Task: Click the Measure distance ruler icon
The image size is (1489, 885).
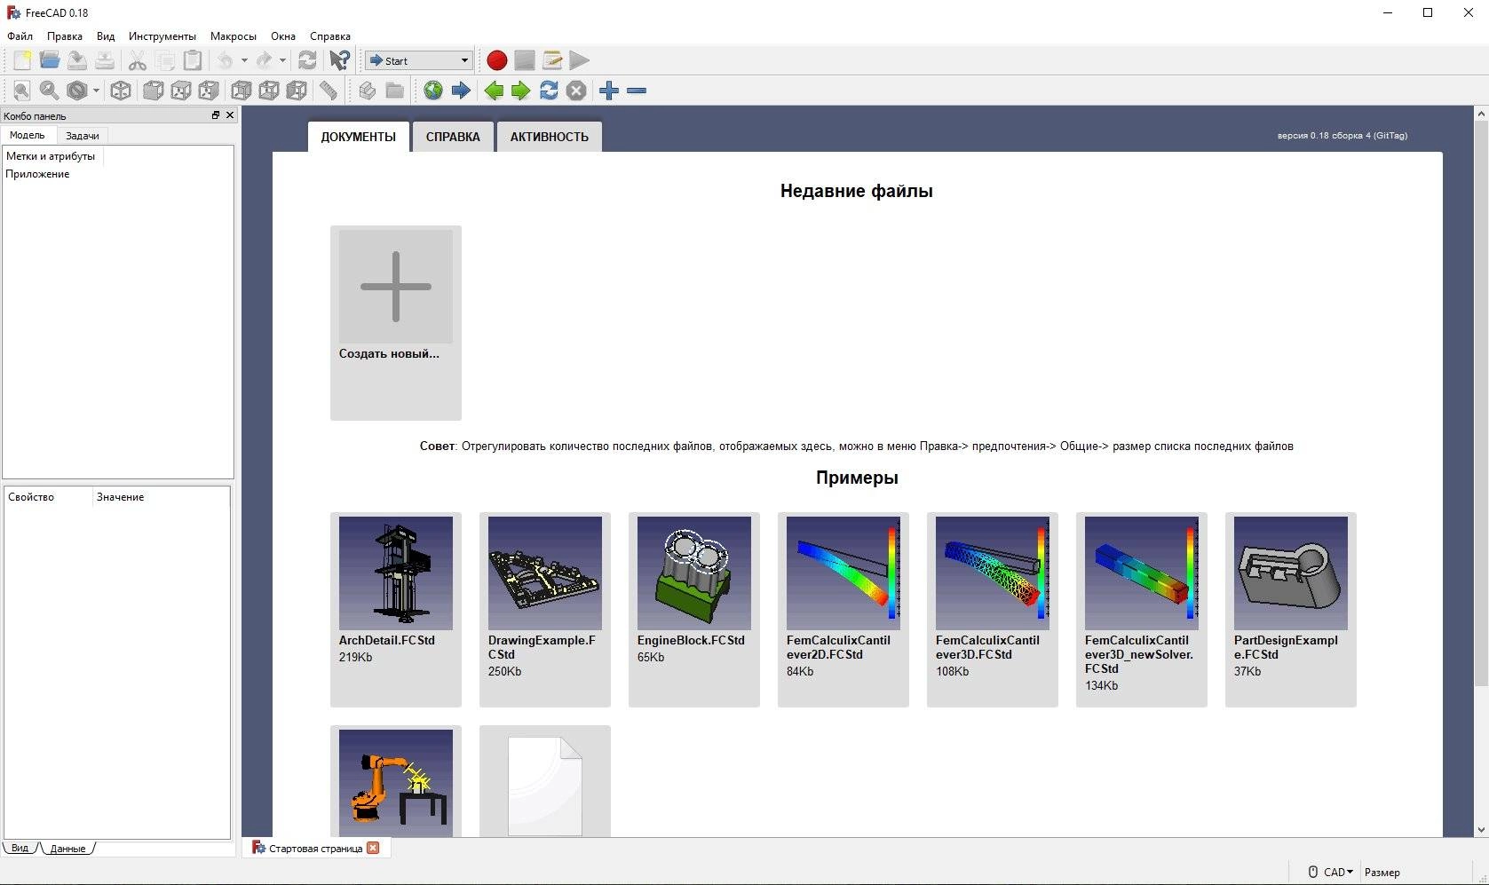Action: pos(329,91)
